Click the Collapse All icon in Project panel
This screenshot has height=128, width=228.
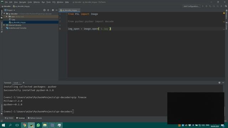coord(48,10)
